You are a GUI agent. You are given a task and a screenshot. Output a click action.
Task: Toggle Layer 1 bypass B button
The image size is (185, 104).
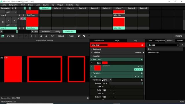click(x=8, y=21)
